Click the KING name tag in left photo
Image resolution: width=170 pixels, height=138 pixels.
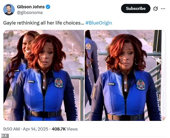point(31,82)
